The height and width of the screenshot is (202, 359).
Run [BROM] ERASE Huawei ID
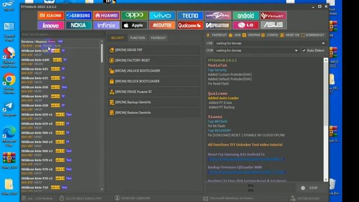tap(154, 92)
